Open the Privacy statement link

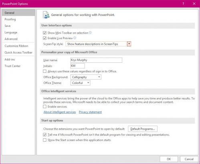point(90,112)
